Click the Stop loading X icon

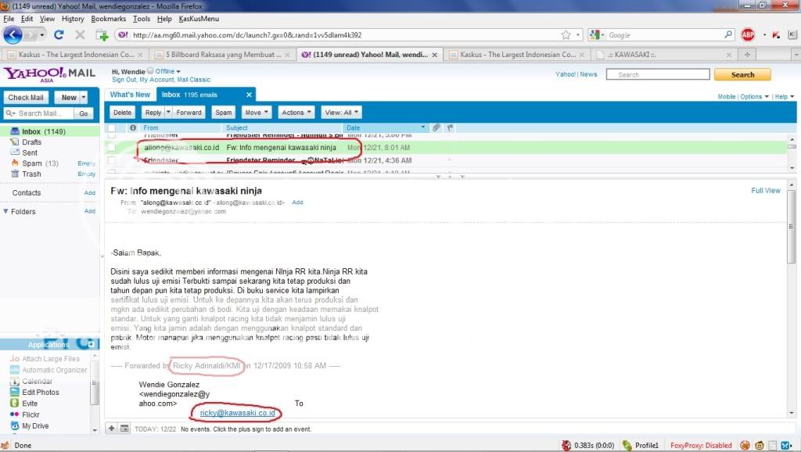click(80, 34)
